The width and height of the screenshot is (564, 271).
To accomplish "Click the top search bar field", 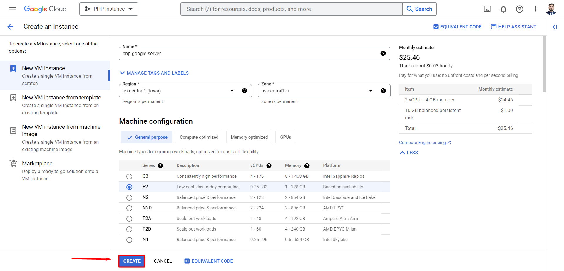I will tap(291, 9).
